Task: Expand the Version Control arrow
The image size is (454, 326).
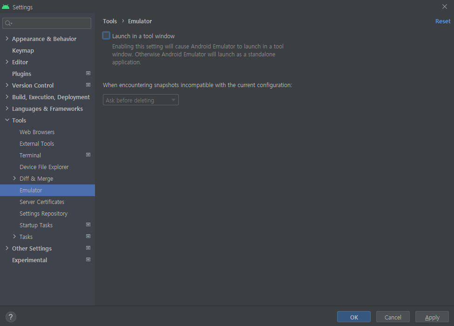Action: 7,85
